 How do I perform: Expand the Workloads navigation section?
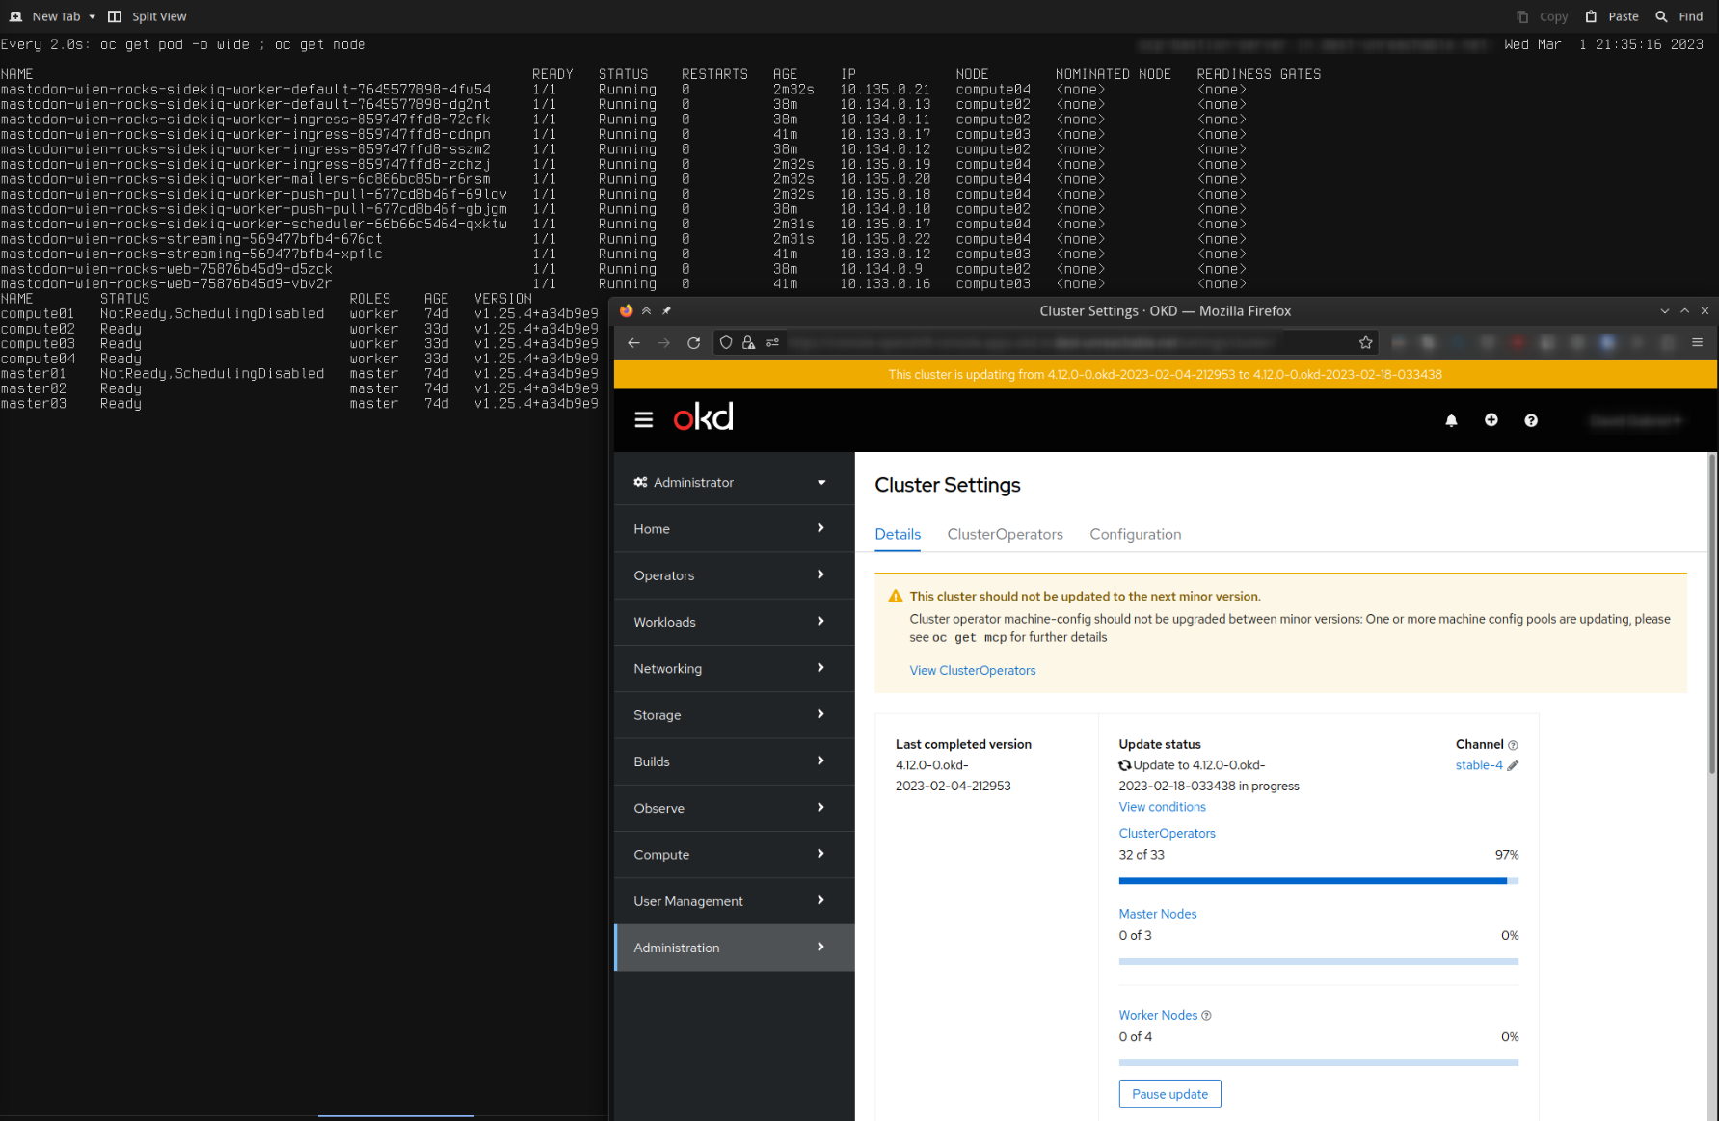(x=734, y=622)
